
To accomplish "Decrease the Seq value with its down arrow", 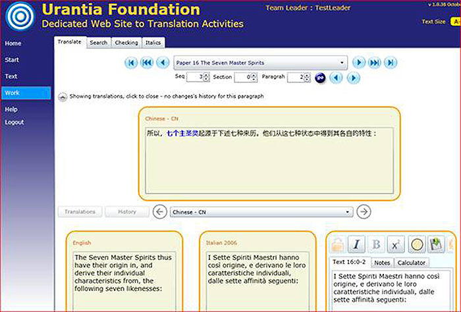I will tap(206, 80).
